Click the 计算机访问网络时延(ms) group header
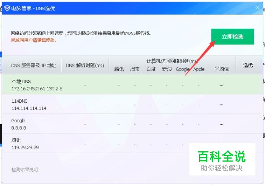The height and width of the screenshot is (185, 265). pyautogui.click(x=172, y=61)
